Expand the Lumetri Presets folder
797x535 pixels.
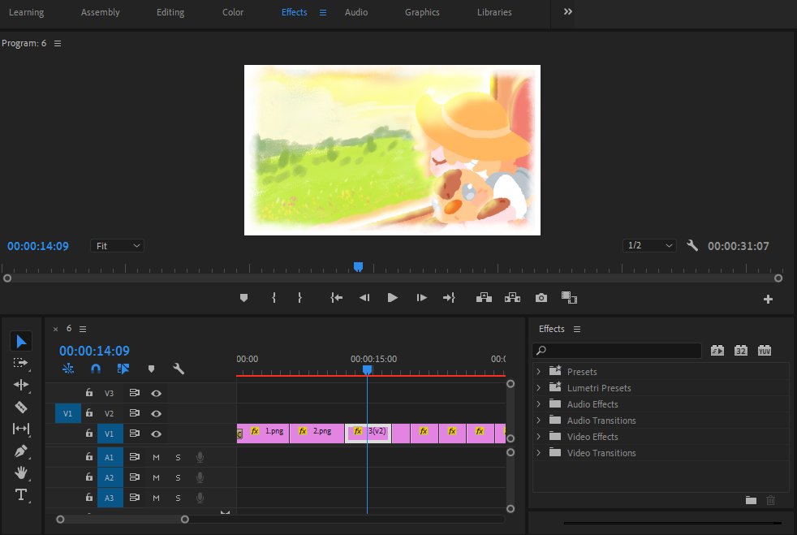coord(538,387)
